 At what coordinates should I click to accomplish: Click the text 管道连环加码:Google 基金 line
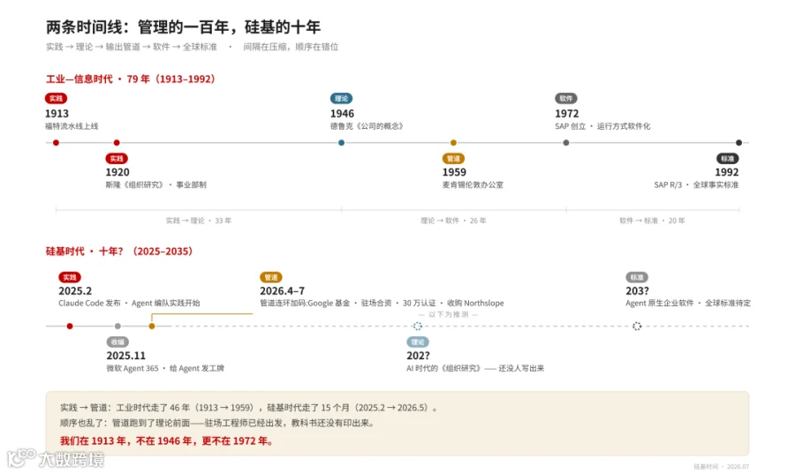(382, 304)
